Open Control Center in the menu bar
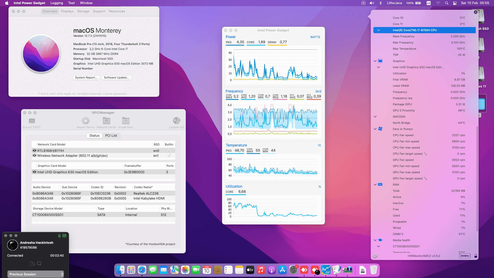494x278 pixels. [455, 3]
